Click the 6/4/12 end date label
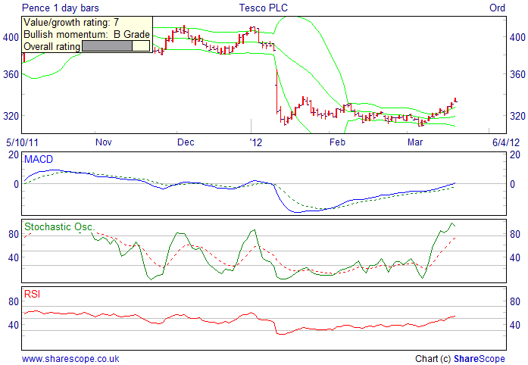528x365 pixels. pos(506,142)
